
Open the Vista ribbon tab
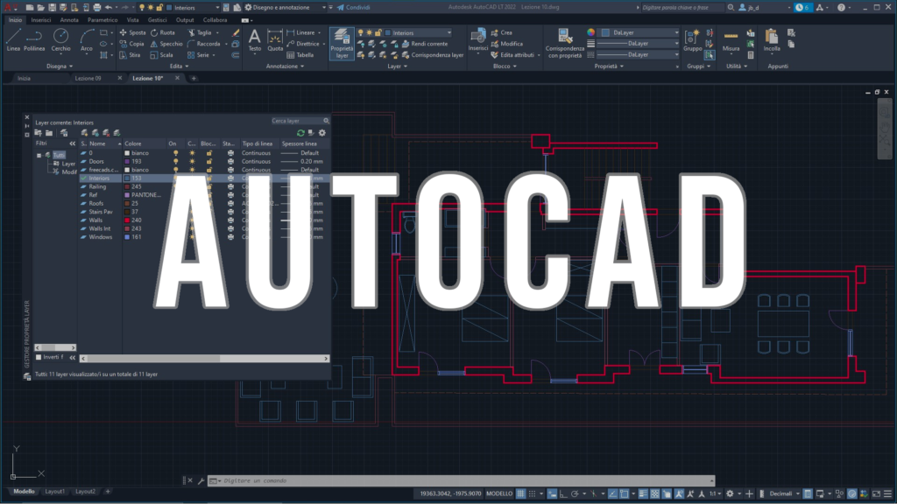coord(132,20)
